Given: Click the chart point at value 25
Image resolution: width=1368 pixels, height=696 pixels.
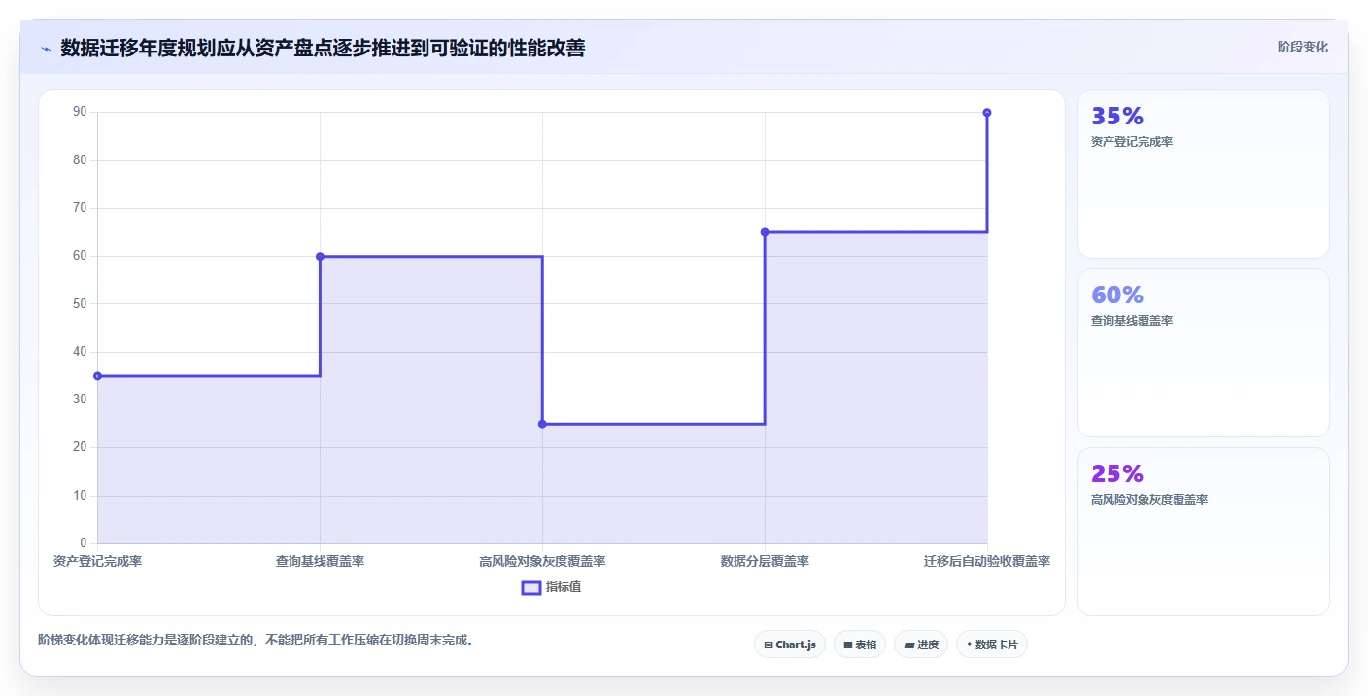Looking at the screenshot, I should [x=542, y=424].
